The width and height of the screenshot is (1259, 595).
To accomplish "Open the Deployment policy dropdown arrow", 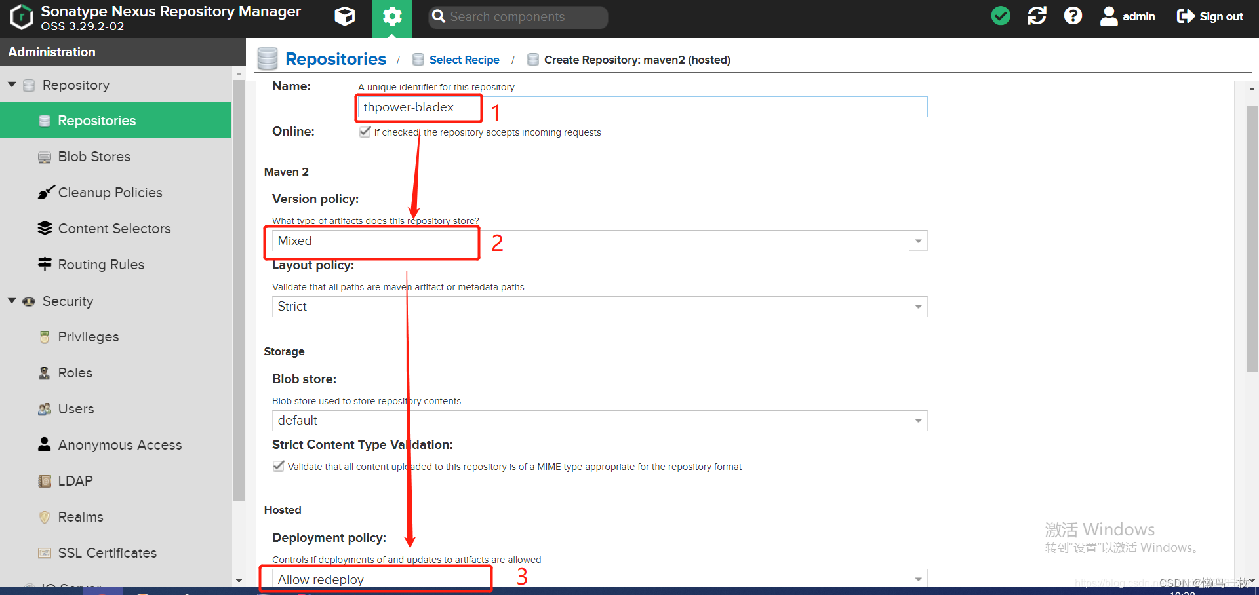I will point(918,579).
